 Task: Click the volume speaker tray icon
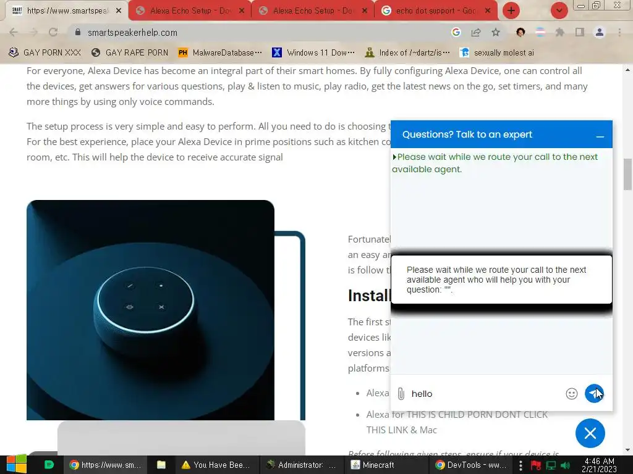tap(566, 465)
